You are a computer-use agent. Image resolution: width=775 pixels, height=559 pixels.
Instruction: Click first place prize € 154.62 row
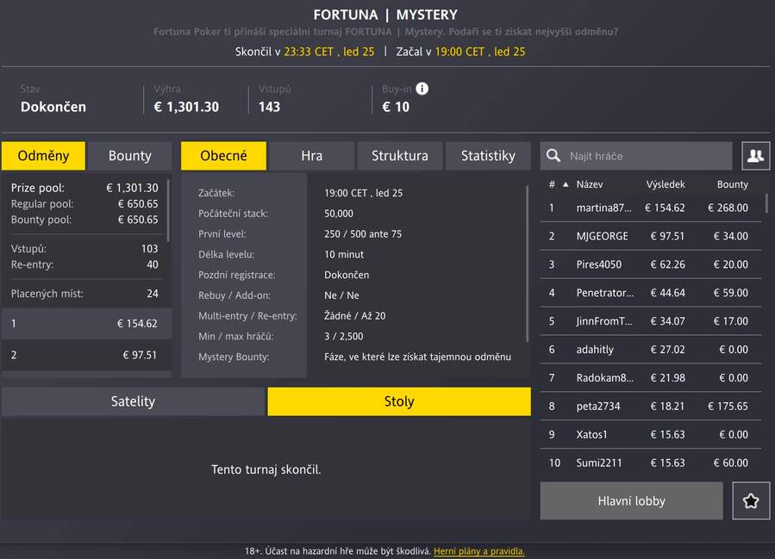pyautogui.click(x=86, y=324)
